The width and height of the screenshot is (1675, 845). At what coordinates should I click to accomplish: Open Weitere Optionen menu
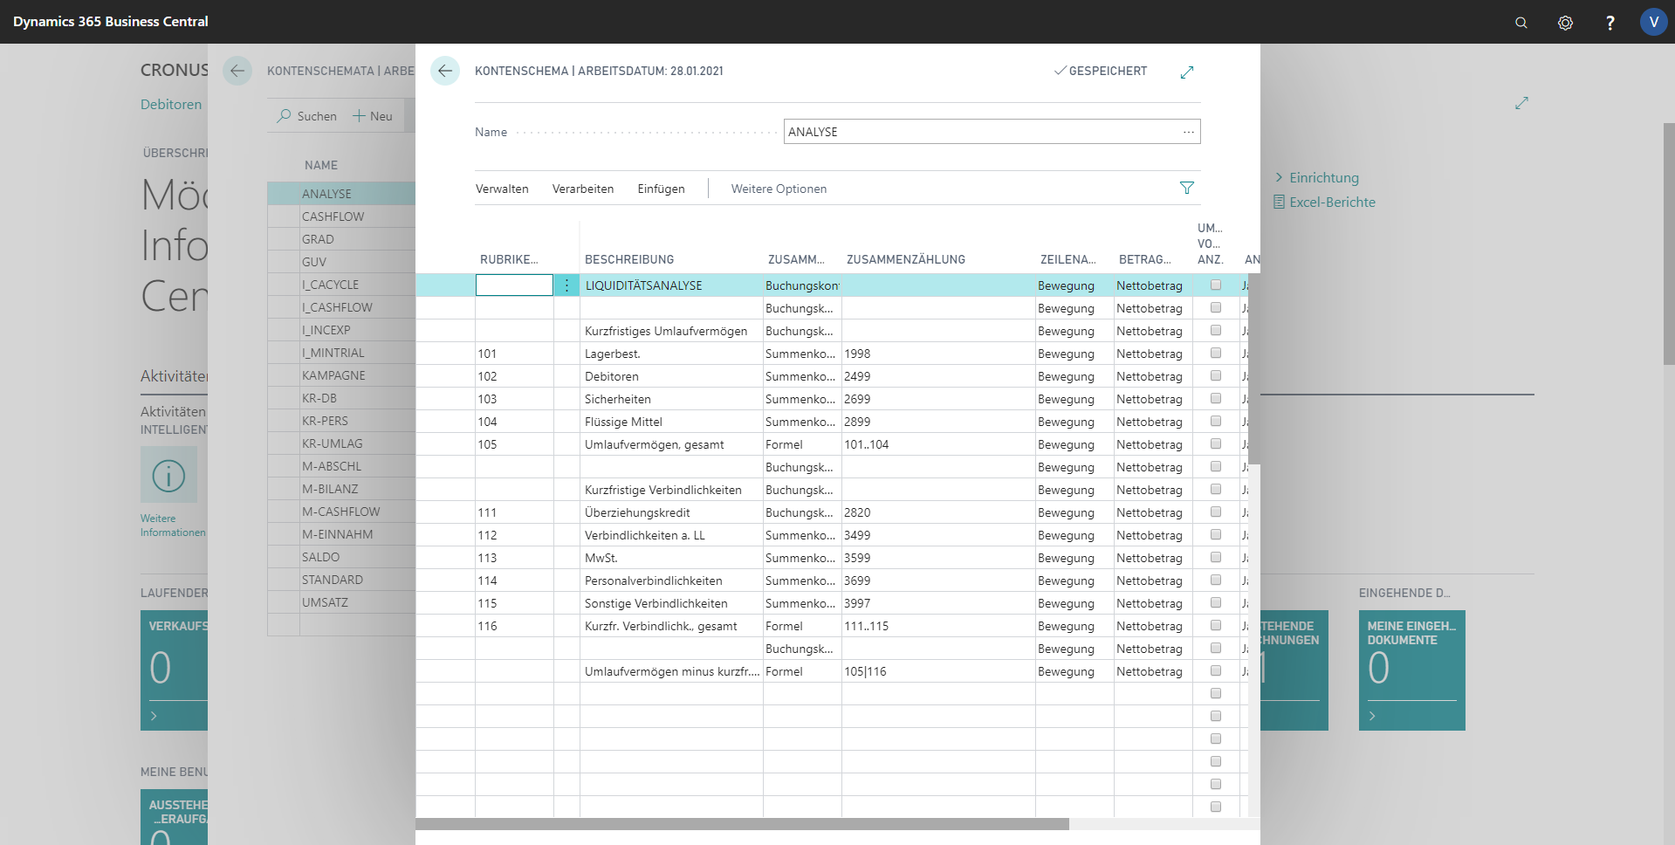[779, 189]
